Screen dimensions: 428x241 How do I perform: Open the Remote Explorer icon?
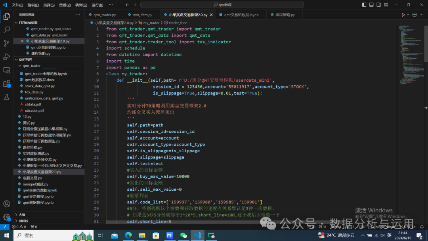(7, 70)
